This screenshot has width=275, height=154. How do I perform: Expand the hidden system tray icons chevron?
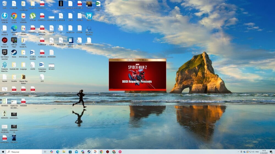click(x=238, y=152)
